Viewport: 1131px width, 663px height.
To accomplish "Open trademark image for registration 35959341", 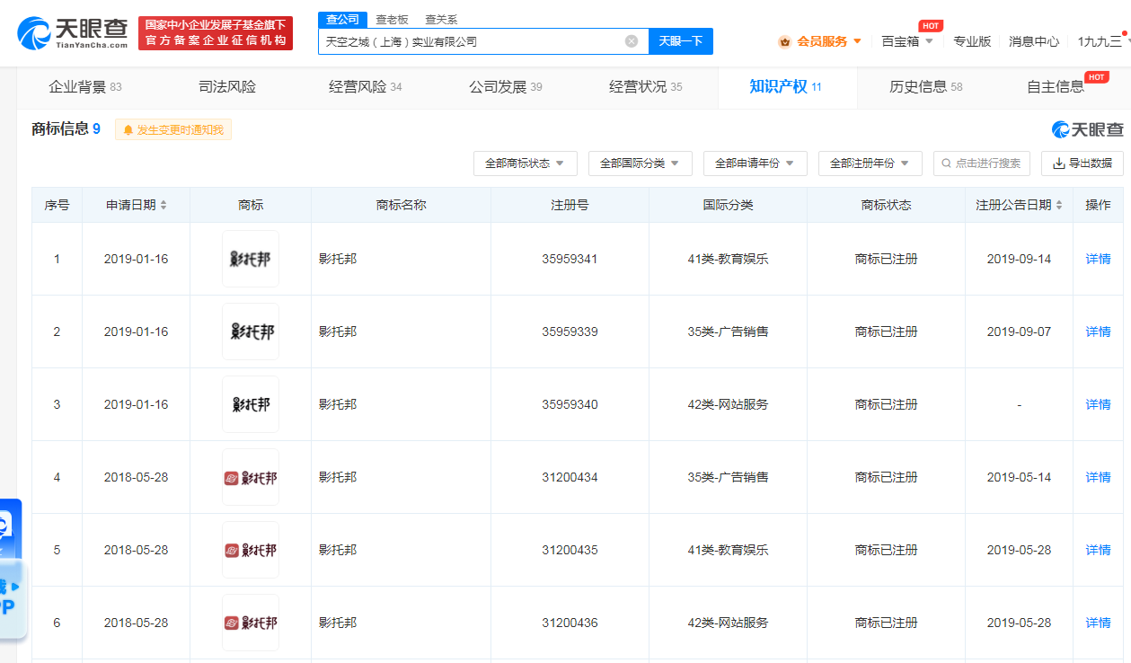I will coord(251,259).
